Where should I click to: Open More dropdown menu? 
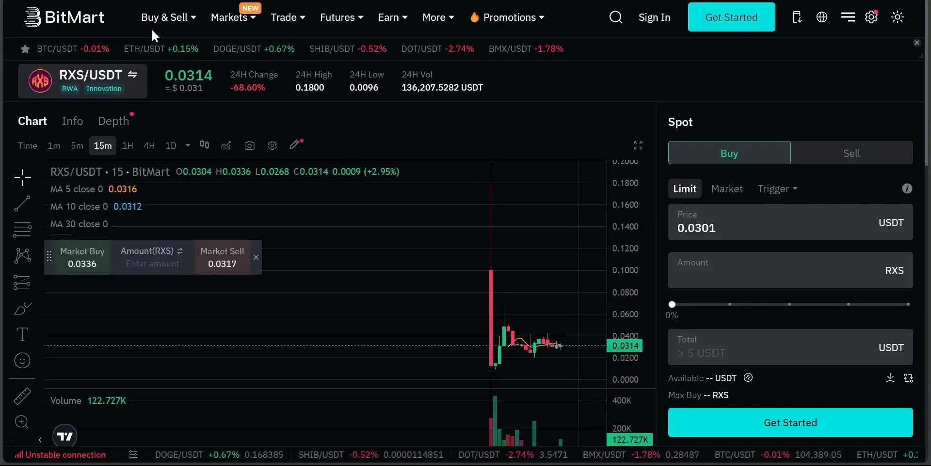(438, 17)
